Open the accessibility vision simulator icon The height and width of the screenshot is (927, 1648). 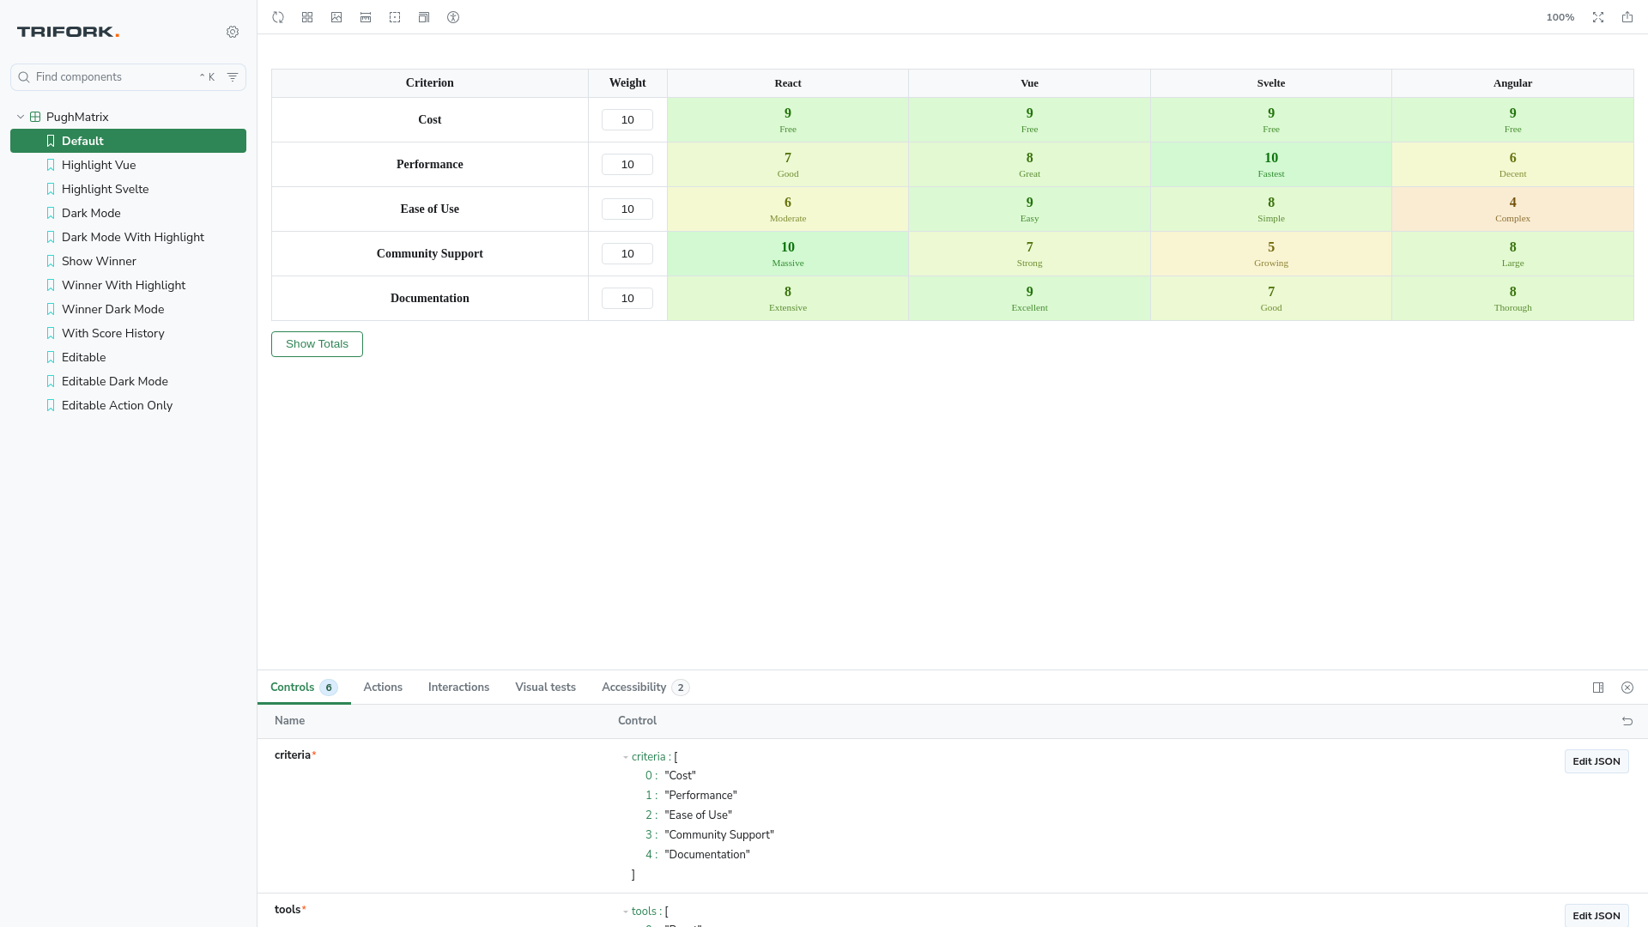[453, 17]
